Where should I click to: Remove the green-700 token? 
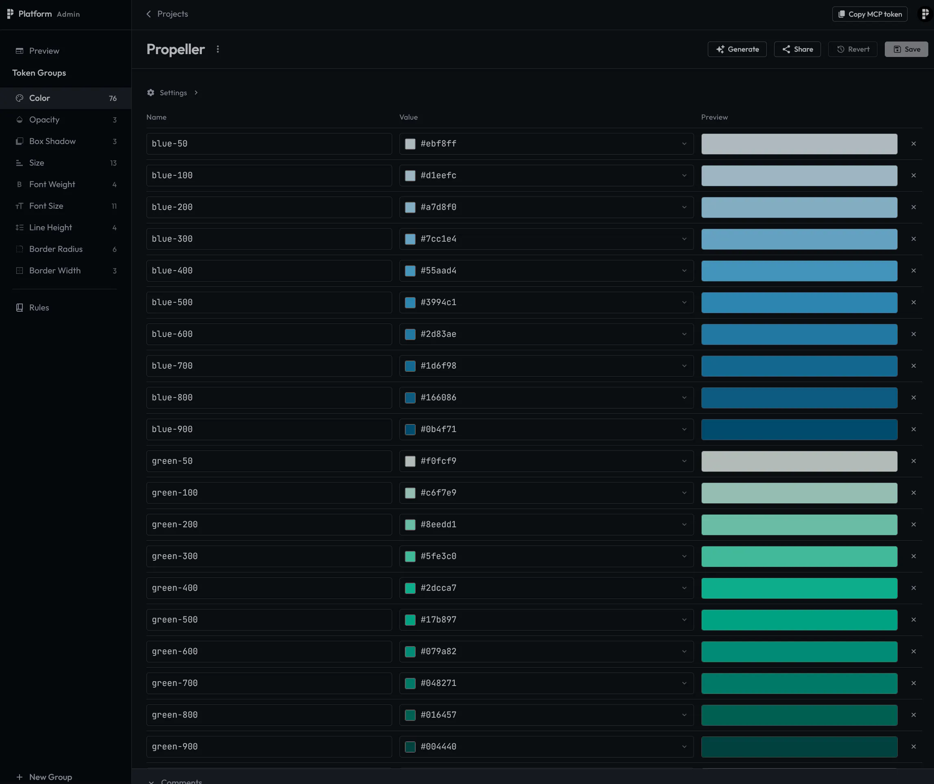pos(914,684)
